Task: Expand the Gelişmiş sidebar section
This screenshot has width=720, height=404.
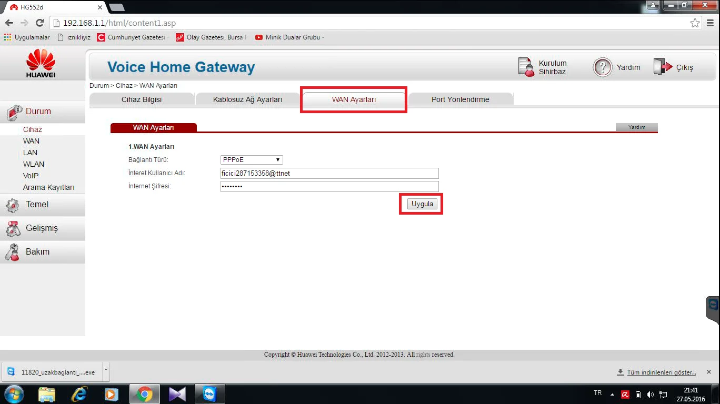Action: pyautogui.click(x=42, y=228)
